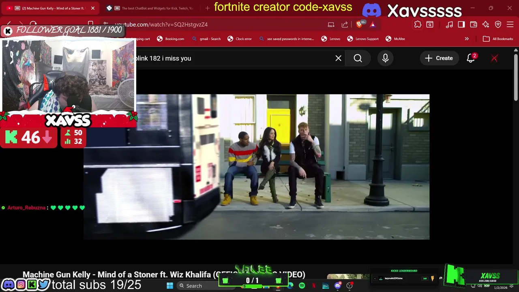Screen dimensions: 519x292
Task: Open the taskbar date 1/2/2026 clock
Action: (500, 288)
